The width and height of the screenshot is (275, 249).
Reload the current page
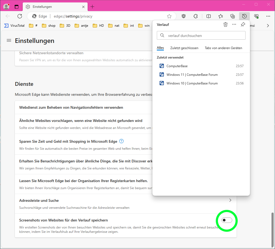pyautogui.click(x=20, y=16)
